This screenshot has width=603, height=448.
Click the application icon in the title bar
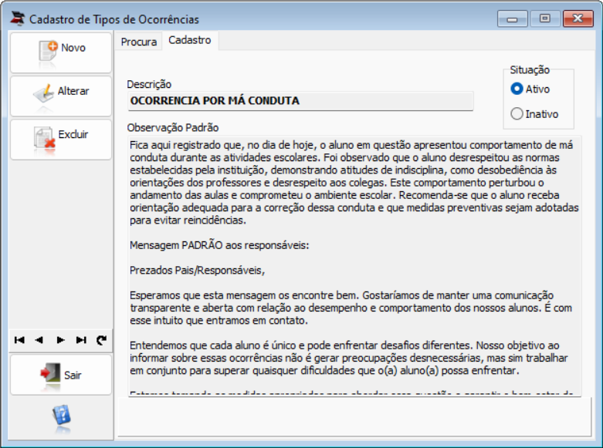(17, 19)
